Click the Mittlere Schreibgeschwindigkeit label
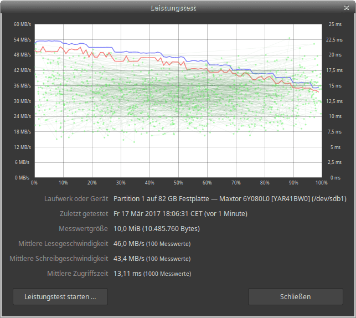The width and height of the screenshot is (356, 318). [x=59, y=259]
